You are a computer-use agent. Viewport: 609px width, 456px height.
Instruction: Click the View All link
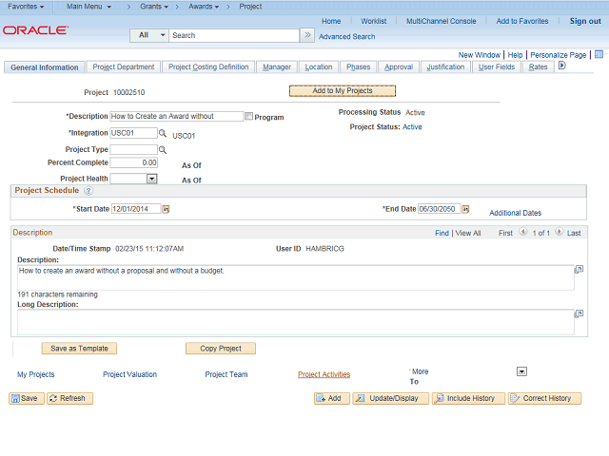point(468,233)
